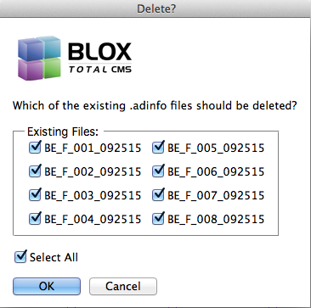Deselect the BE_F_003_092515 checkbox
Screen dimensions: 311x308
click(35, 195)
